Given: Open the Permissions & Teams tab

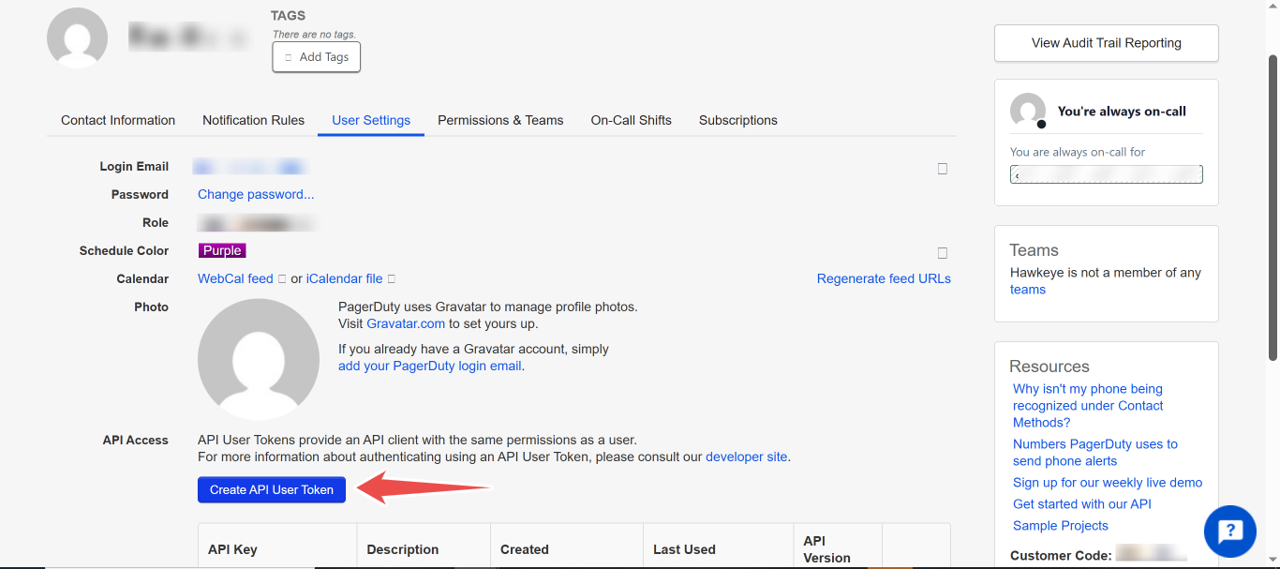Looking at the screenshot, I should tap(500, 120).
